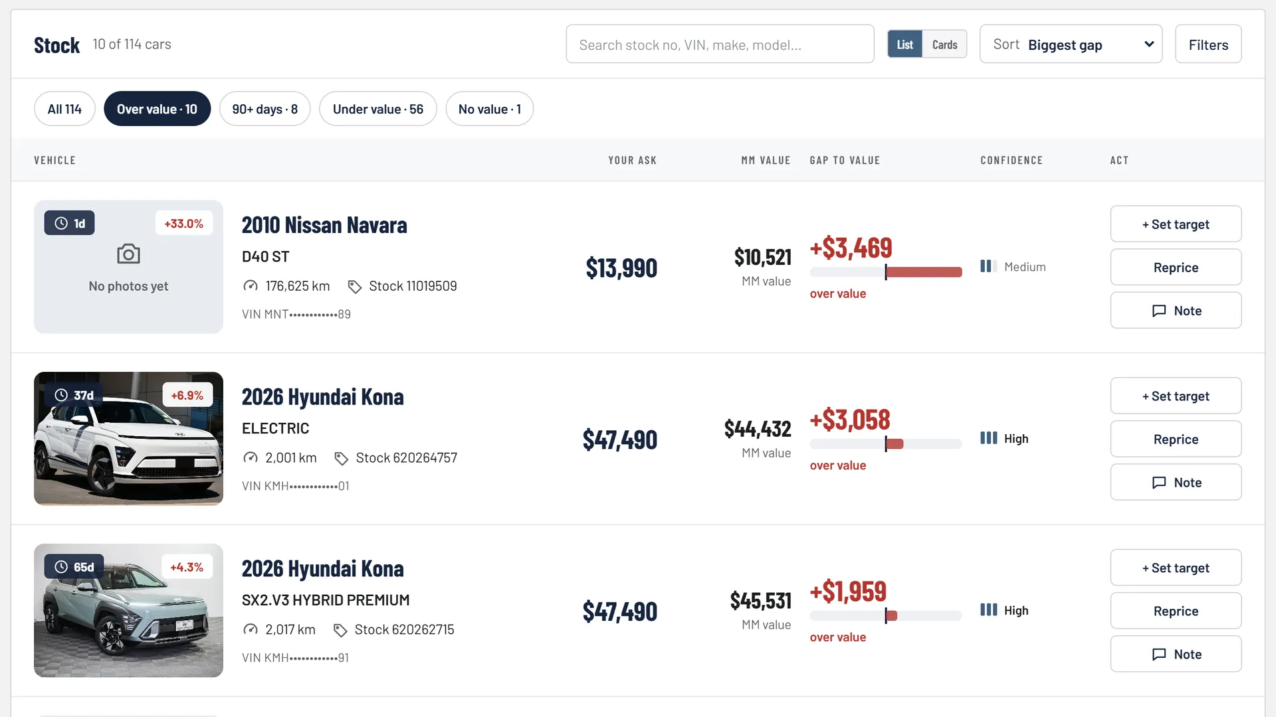Click the camera icon on Nissan Navara placeholder

(128, 254)
